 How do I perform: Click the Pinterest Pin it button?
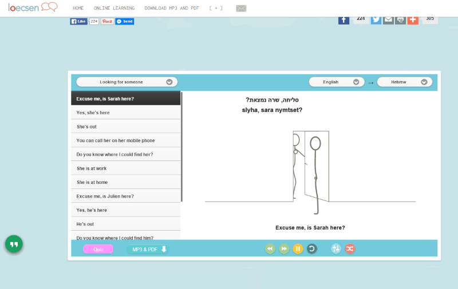click(x=107, y=21)
